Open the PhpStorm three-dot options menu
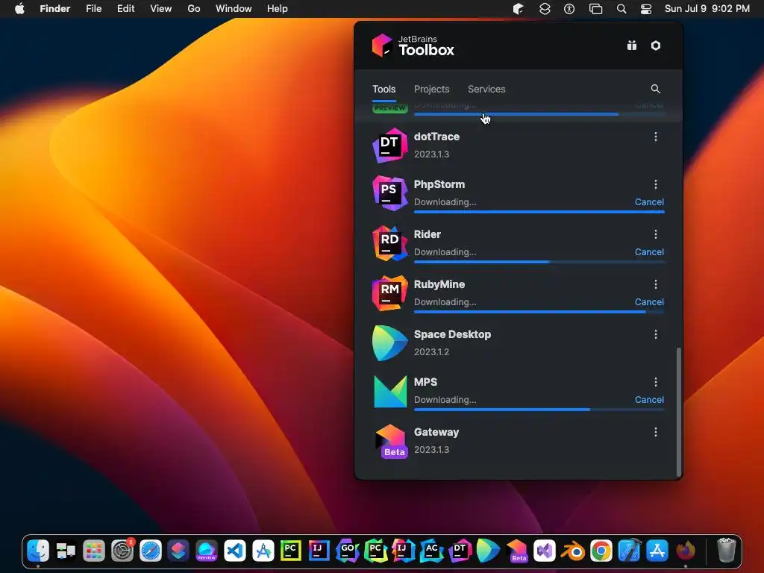764x573 pixels. [656, 184]
